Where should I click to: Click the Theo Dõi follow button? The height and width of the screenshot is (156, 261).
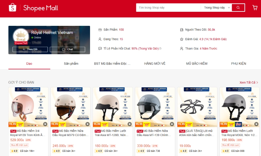coord(30,49)
